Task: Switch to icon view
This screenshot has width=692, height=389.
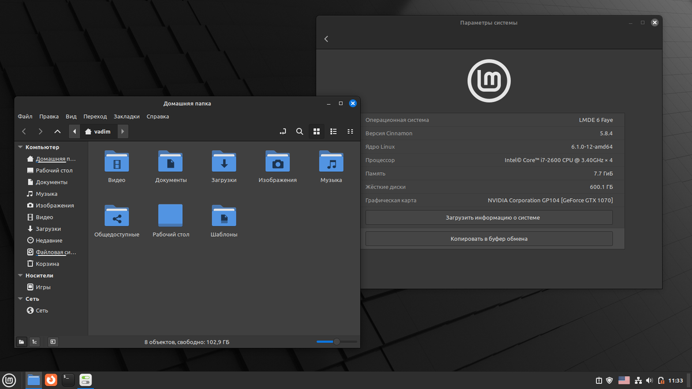Action: tap(317, 131)
